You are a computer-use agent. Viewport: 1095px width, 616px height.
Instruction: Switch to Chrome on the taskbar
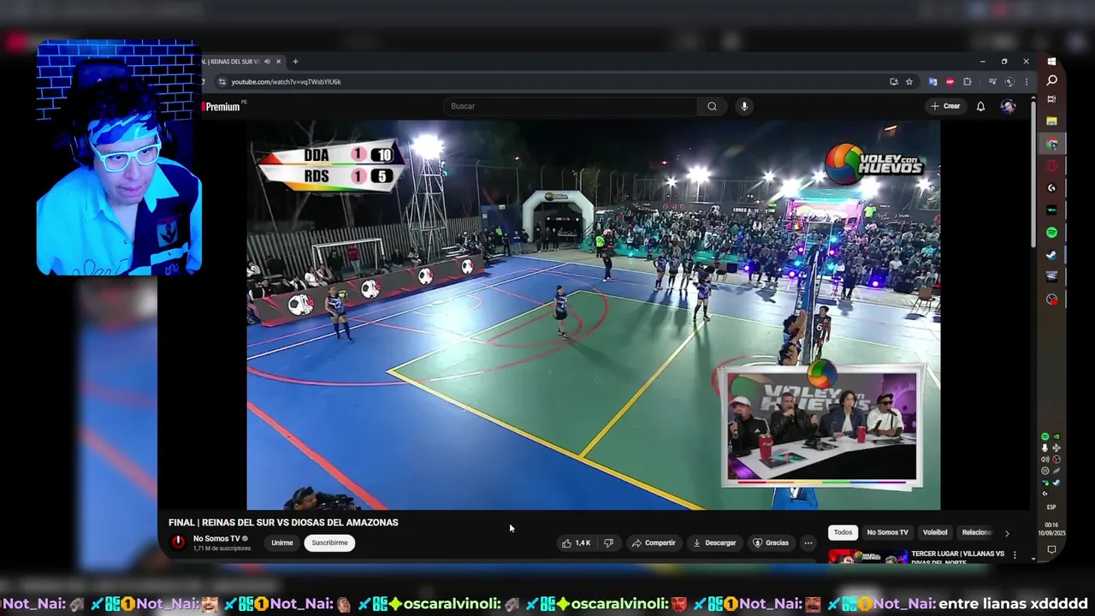tap(1051, 145)
